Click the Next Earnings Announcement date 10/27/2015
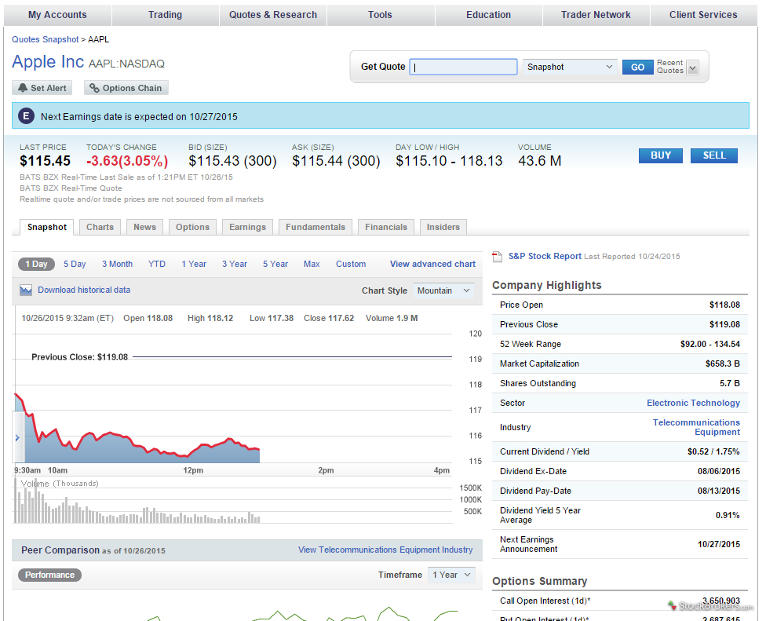 click(x=719, y=544)
